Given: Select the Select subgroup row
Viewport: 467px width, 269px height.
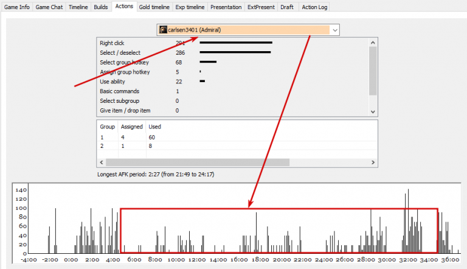Looking at the screenshot, I should [233, 101].
